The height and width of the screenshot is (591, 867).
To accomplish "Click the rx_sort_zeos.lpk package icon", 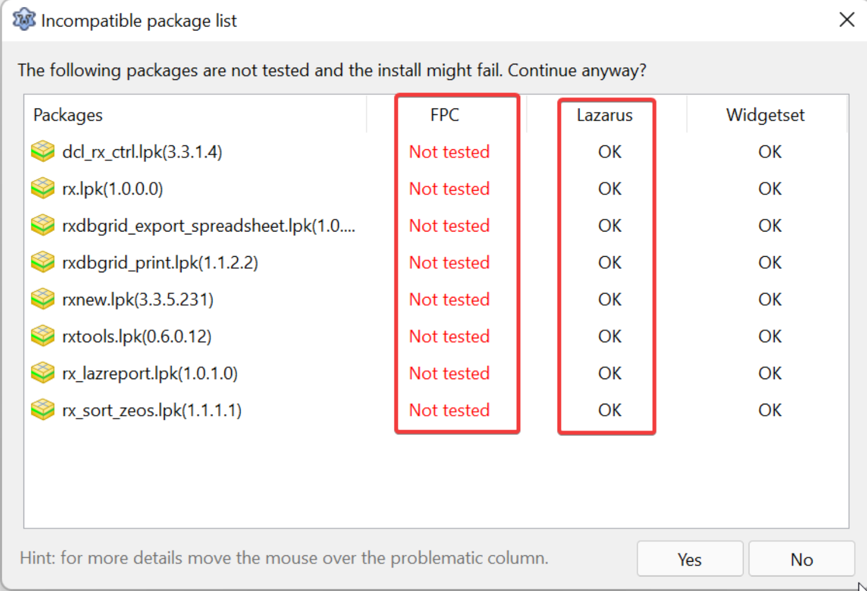I will click(42, 410).
